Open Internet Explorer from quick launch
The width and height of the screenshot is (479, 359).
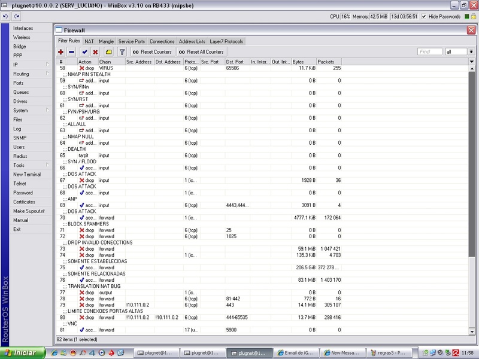click(54, 353)
